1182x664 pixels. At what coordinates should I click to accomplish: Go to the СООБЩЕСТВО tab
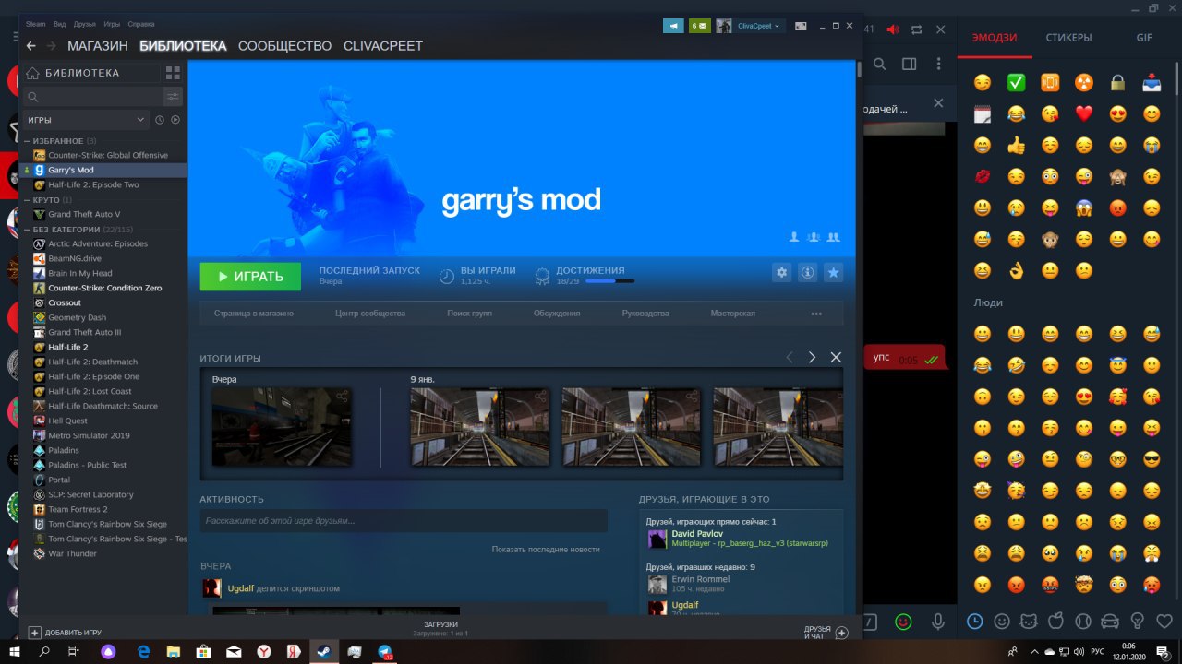pos(284,46)
